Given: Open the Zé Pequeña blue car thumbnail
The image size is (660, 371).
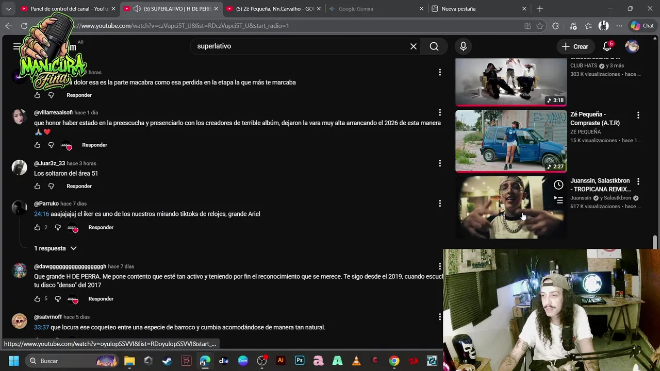Looking at the screenshot, I should pyautogui.click(x=511, y=141).
